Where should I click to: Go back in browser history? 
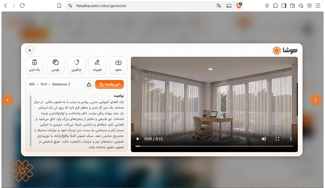(x=6, y=6)
